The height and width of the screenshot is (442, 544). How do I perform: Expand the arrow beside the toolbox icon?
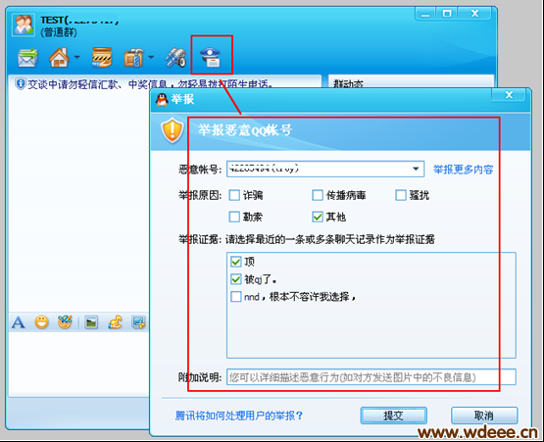(x=151, y=57)
